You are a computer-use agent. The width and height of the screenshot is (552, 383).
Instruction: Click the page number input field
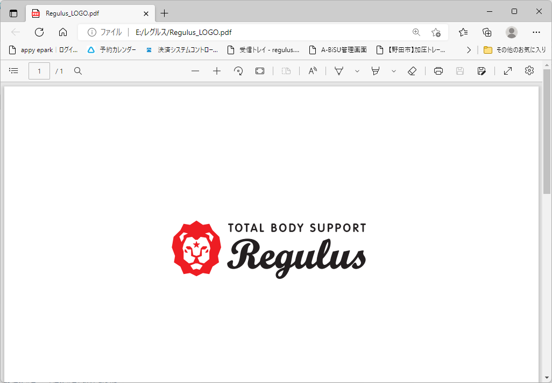[39, 71]
